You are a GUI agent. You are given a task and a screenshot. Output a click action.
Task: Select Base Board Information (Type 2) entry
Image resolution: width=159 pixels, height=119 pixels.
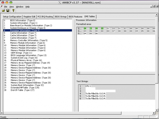pyautogui.click(x=38, y=25)
